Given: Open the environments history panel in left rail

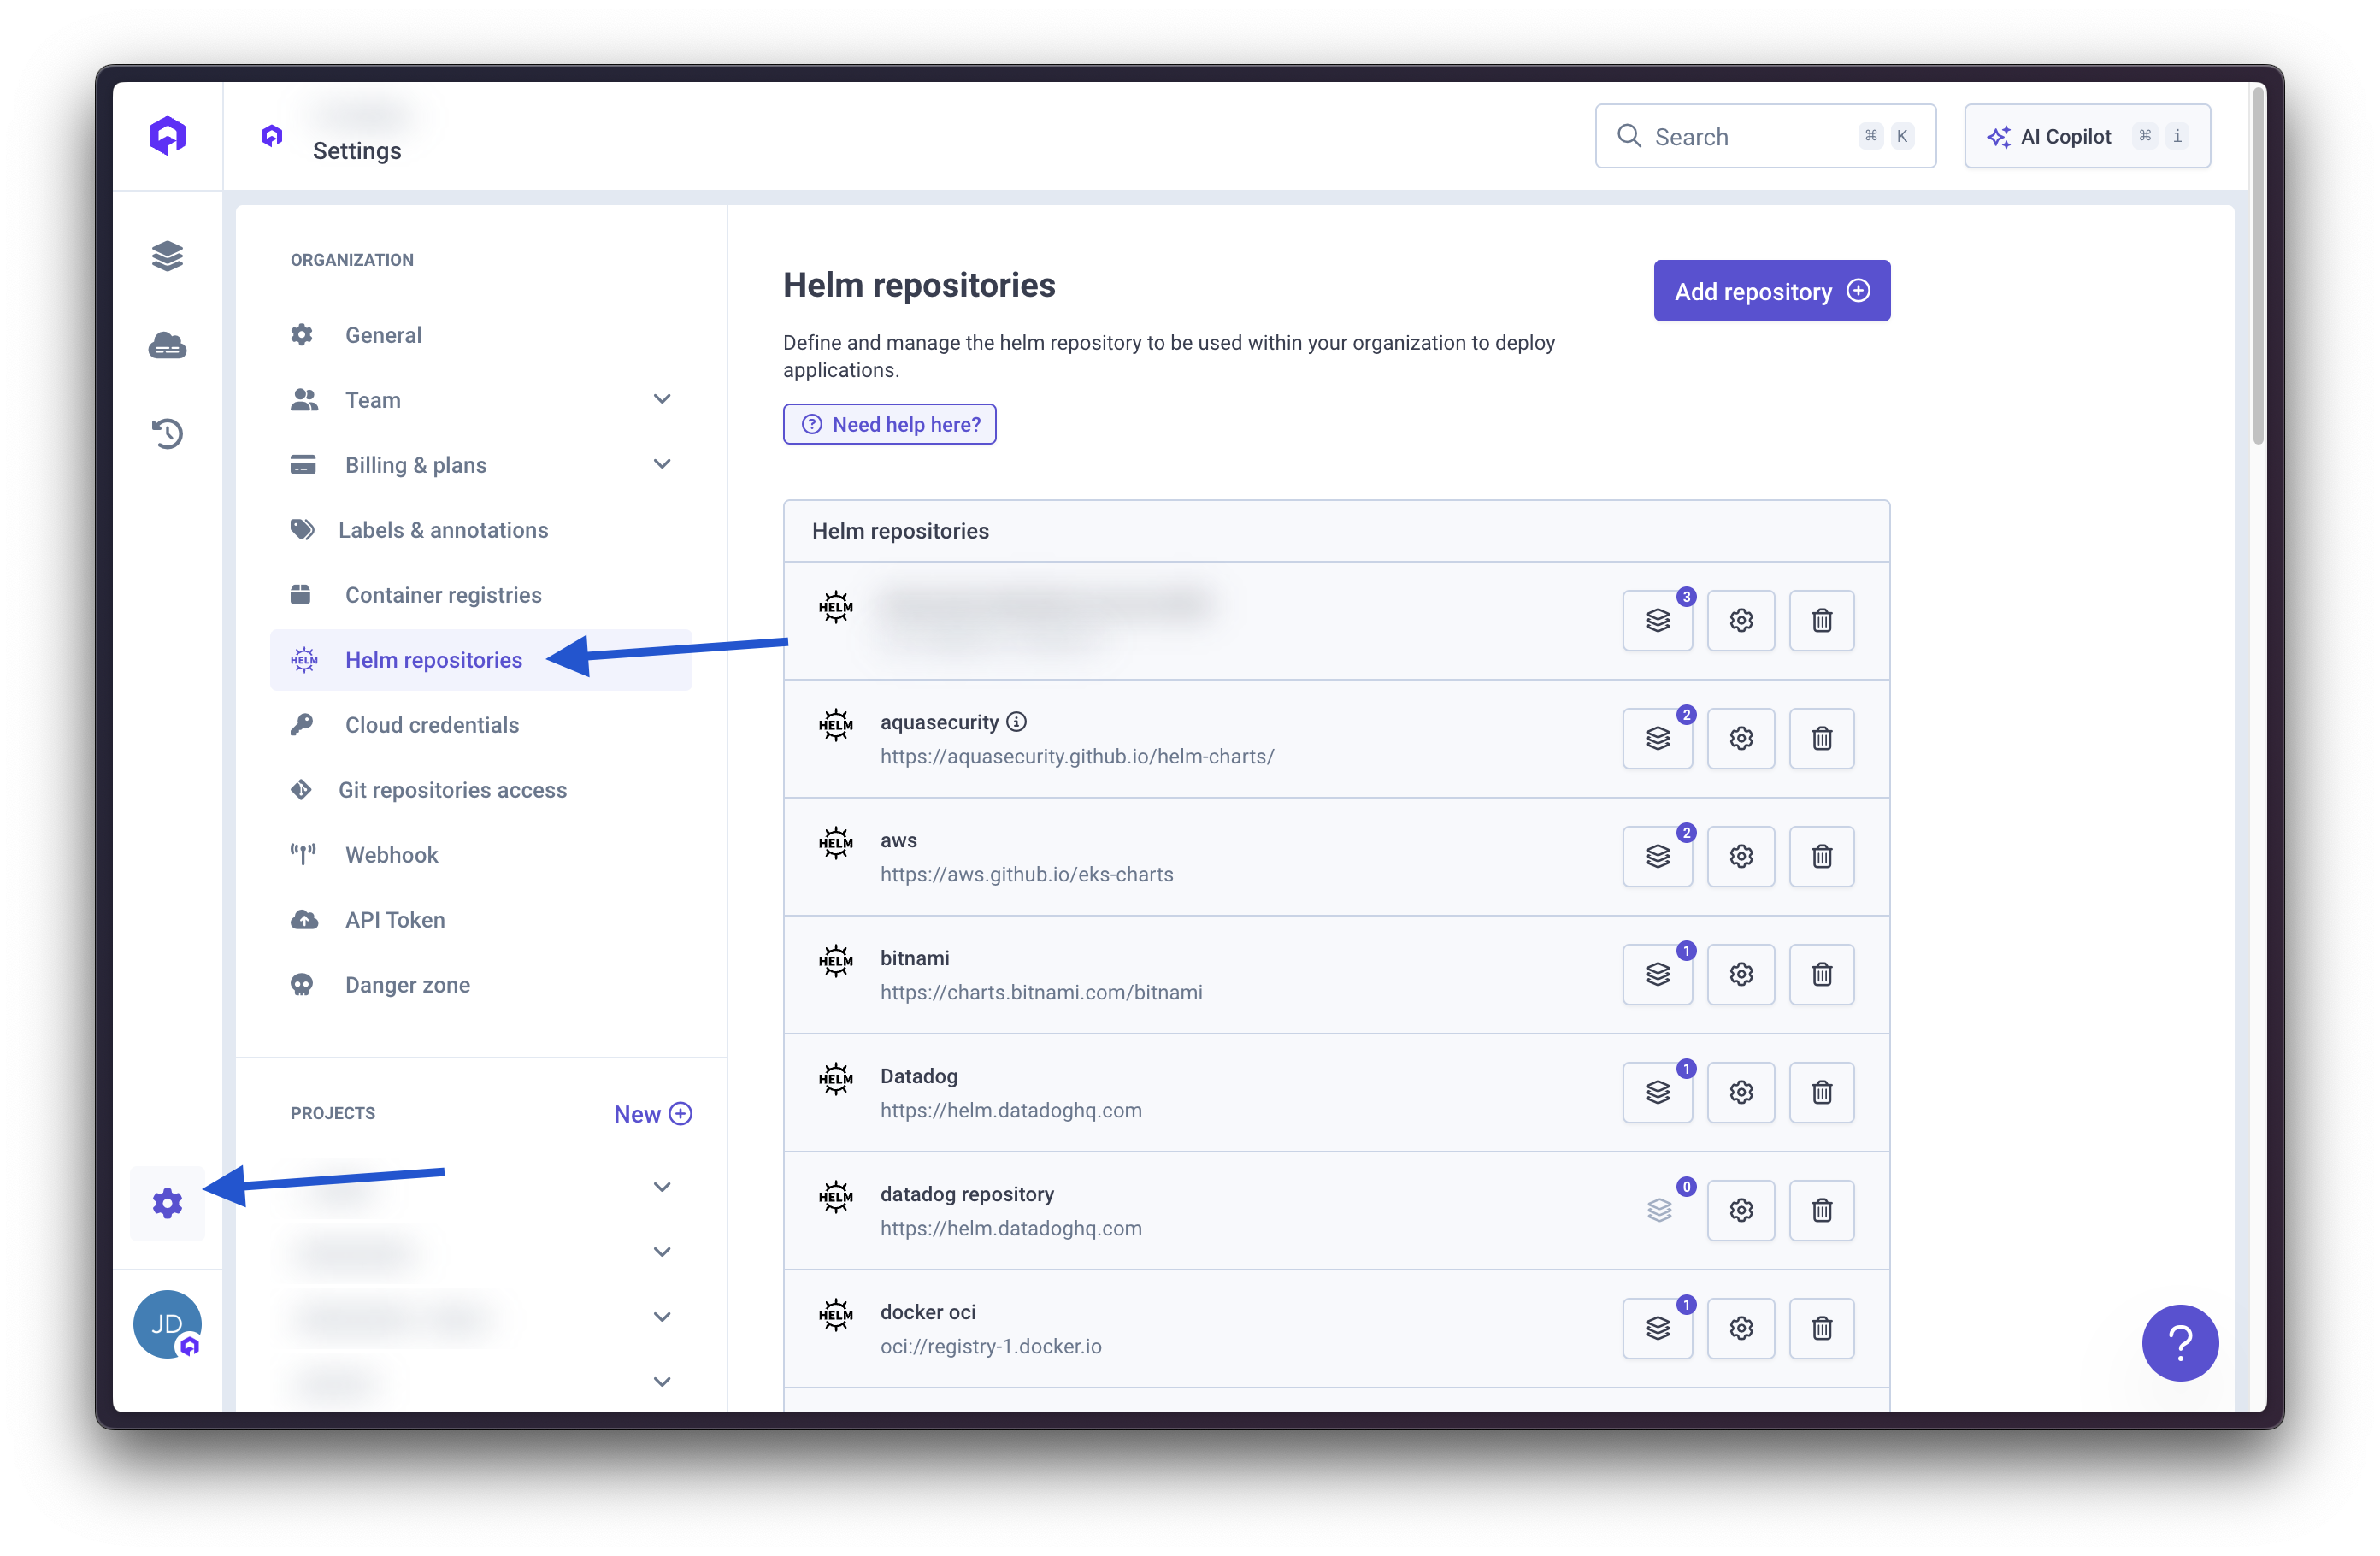Looking at the screenshot, I should (167, 433).
